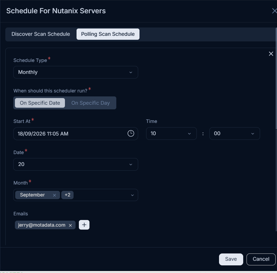Open the Schedule Type dropdown showing Monthly

point(76,72)
